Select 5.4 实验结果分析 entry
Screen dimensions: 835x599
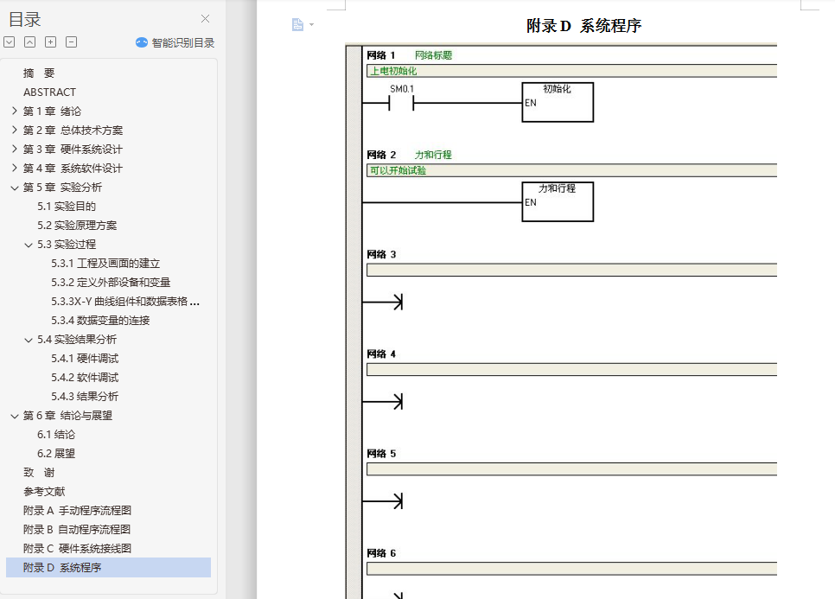[x=77, y=340]
